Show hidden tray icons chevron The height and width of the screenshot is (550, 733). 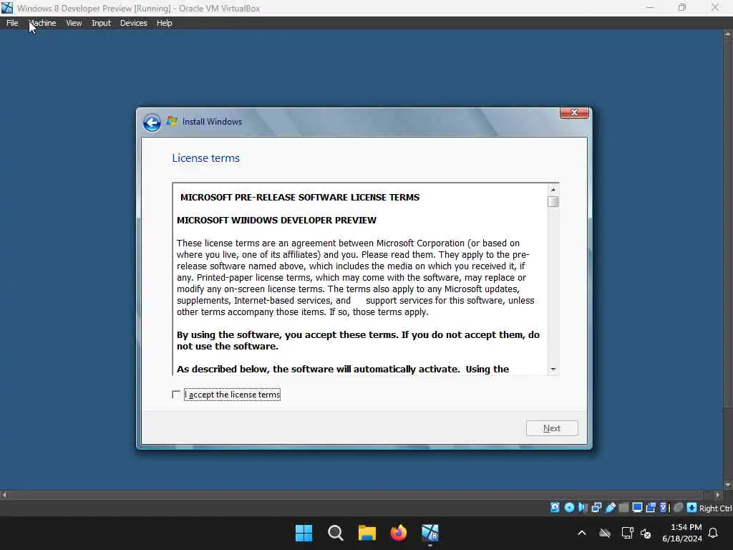pyautogui.click(x=582, y=533)
